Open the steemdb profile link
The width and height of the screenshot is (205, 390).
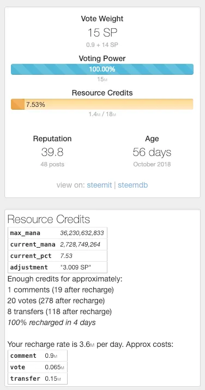(132, 185)
